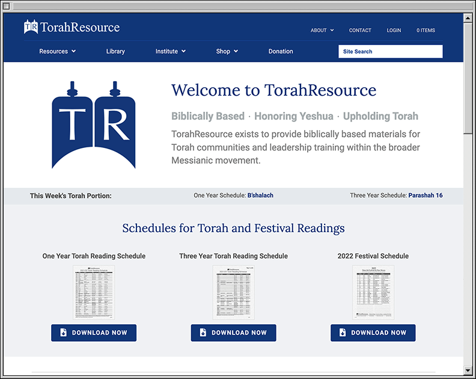
Task: Open the Shop dropdown menu
Action: [x=227, y=51]
